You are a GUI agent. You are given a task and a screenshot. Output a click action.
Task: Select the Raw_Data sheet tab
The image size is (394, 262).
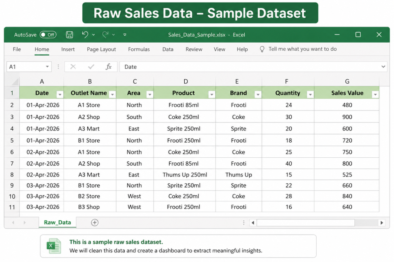(57, 222)
